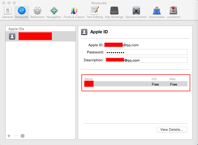Remove selected account with minus button
This screenshot has width=198, height=145.
pyautogui.click(x=16, y=136)
